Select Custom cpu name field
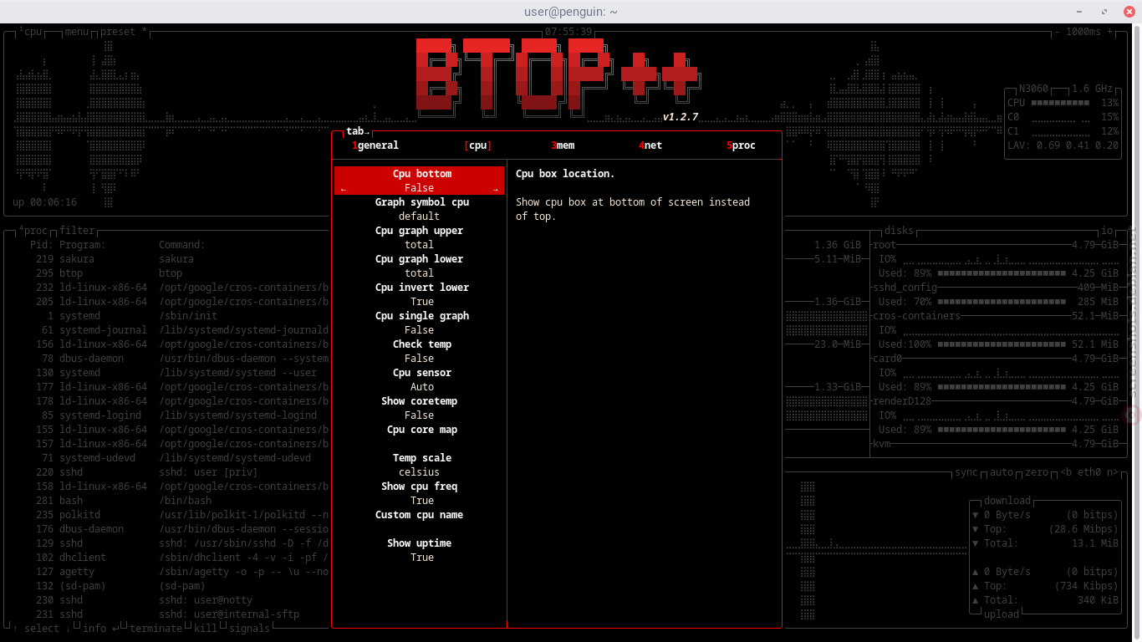This screenshot has height=642, width=1142. click(419, 522)
